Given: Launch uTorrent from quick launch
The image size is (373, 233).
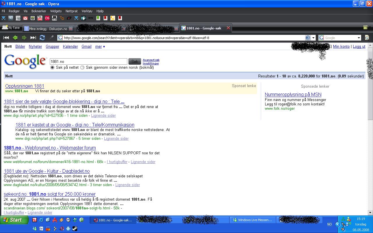Looking at the screenshot, I should pyautogui.click(x=82, y=220).
